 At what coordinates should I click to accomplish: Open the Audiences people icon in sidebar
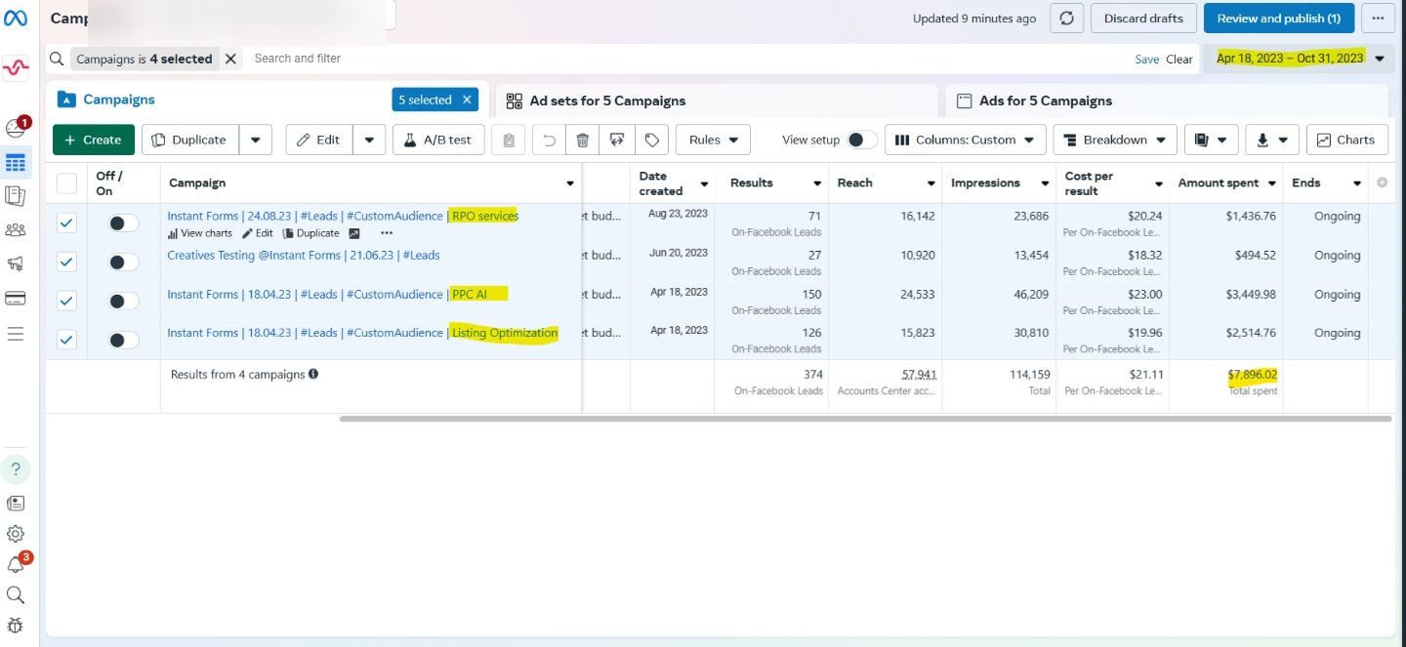[16, 230]
